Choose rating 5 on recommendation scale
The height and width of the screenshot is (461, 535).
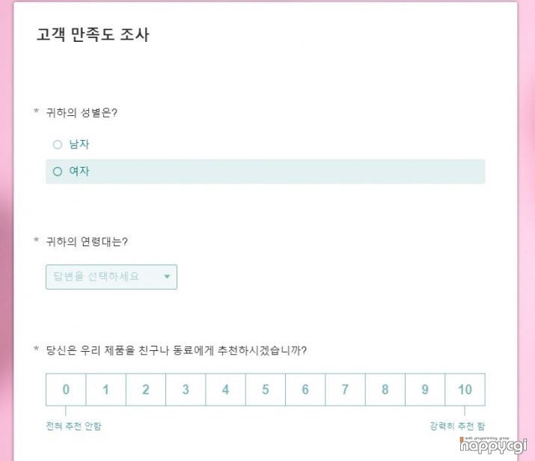(266, 389)
